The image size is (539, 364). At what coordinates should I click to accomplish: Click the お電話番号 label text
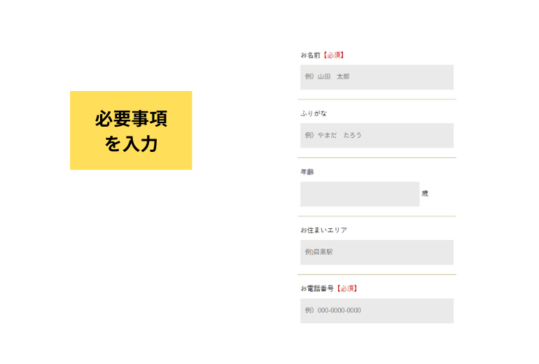tap(317, 288)
